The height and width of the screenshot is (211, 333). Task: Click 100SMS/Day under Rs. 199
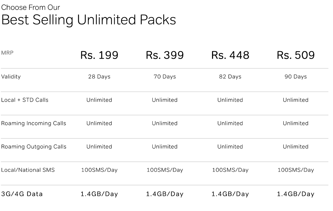point(99,170)
